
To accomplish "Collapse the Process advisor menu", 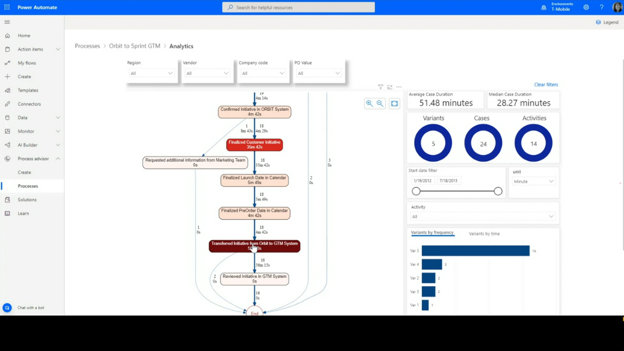I will point(57,159).
